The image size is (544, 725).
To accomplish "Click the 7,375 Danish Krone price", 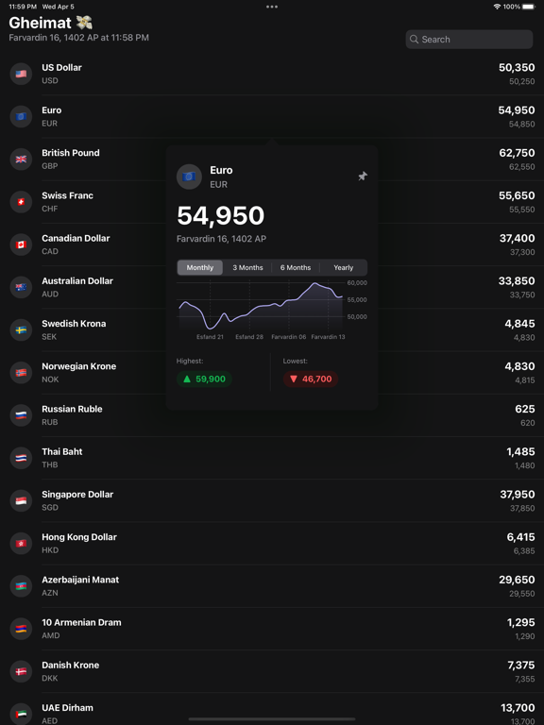I will 521,666.
